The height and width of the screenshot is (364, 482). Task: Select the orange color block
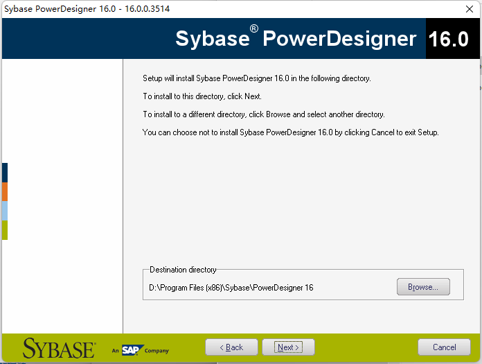(5, 191)
